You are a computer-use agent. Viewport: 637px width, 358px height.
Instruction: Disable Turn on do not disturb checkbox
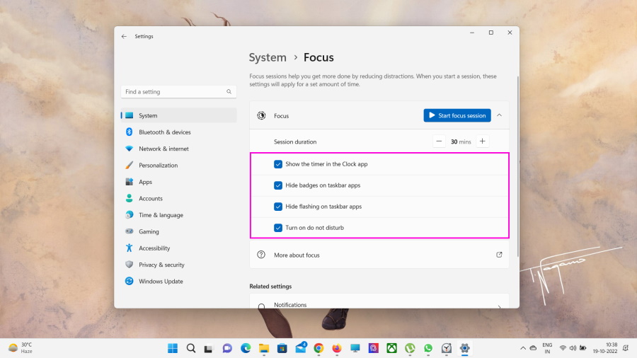[x=278, y=228]
